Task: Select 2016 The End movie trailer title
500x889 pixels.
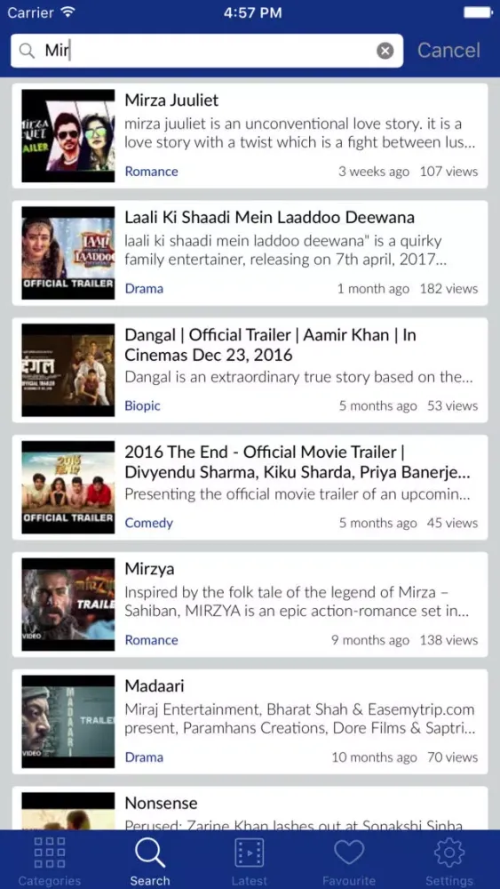Action: point(298,462)
